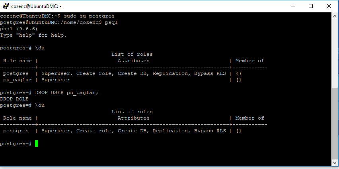Click the second 'List of roles' heading
The width and height of the screenshot is (339, 169).
(132, 112)
